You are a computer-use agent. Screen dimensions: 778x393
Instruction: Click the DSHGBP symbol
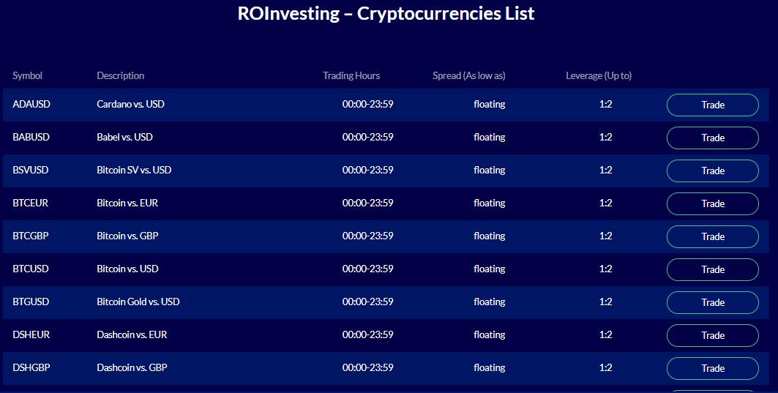point(31,367)
